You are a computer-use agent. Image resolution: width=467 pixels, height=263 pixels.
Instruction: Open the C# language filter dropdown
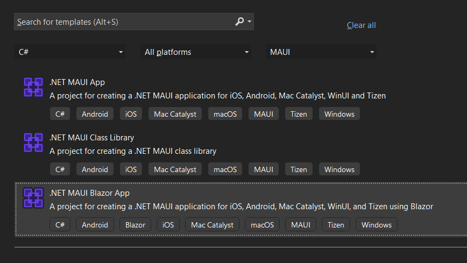(70, 52)
